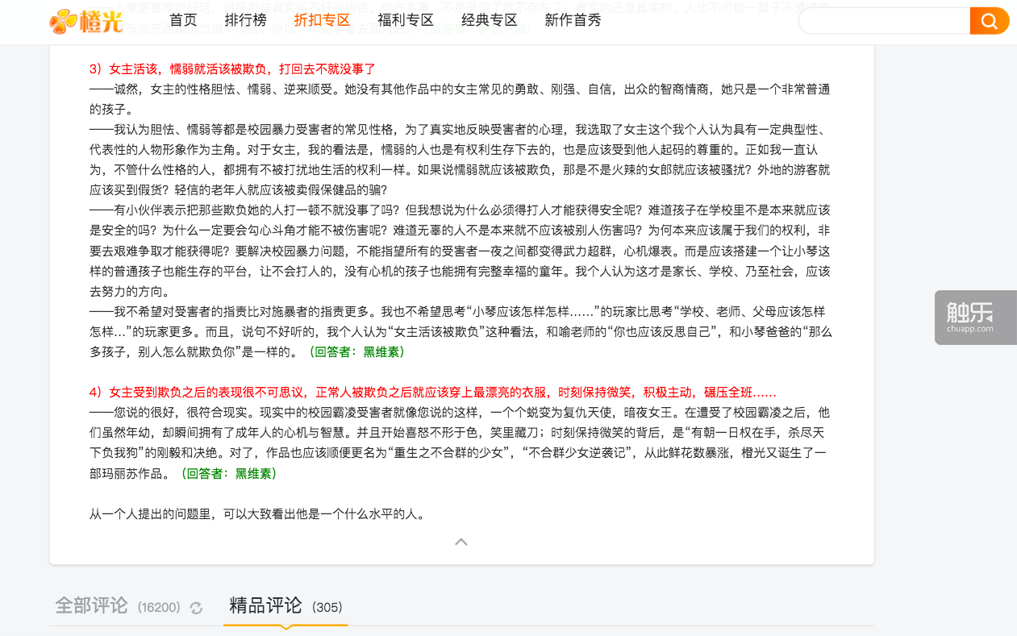1017x636 pixels.
Task: Click the line 从一个人提出的问题里
Action: pyautogui.click(x=257, y=514)
